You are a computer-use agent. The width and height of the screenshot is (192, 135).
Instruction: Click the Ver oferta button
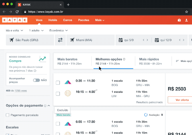180,100
